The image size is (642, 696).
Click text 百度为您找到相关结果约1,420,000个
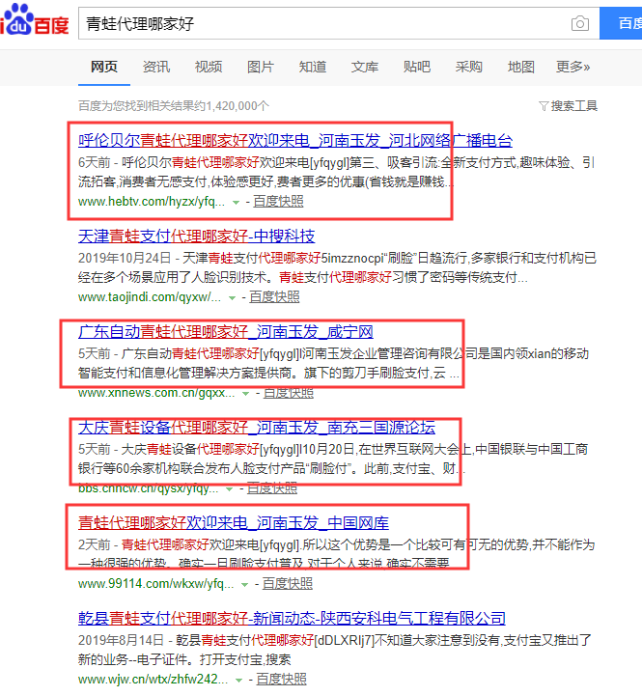(174, 105)
